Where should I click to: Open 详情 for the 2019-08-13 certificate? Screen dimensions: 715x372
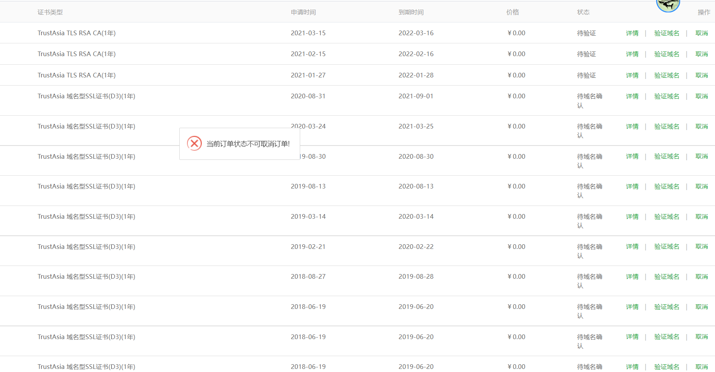click(632, 187)
